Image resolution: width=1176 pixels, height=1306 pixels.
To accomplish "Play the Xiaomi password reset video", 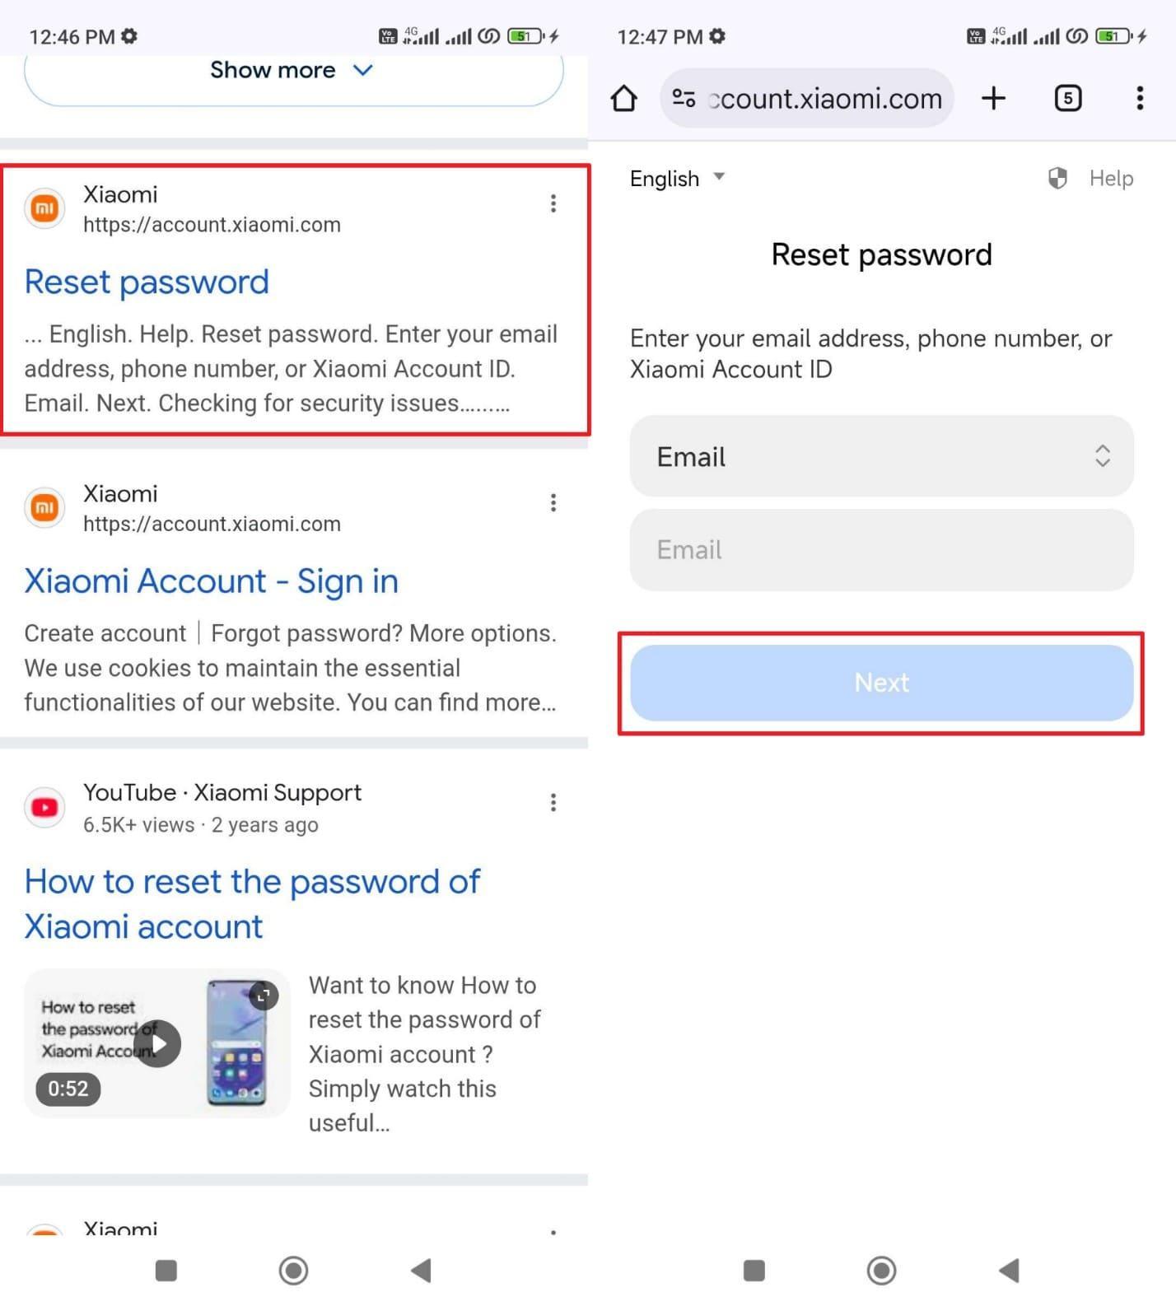I will (x=157, y=1043).
